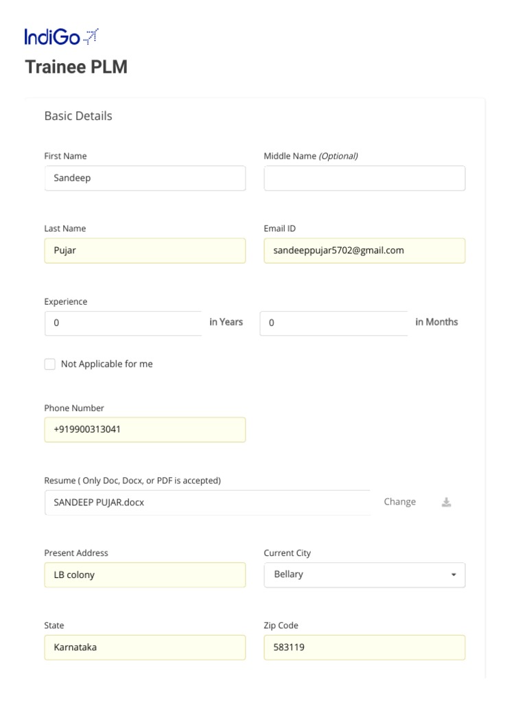
Task: Click the Present Address field
Action: pos(145,575)
